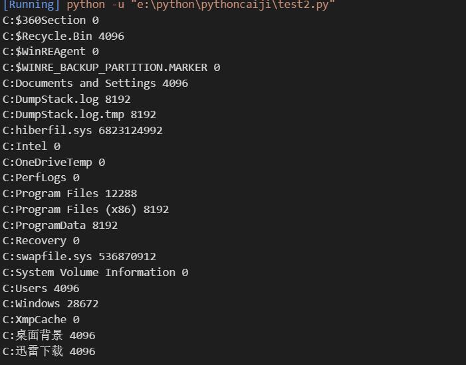The image size is (466, 365).
Task: Click the C:$360Section output line
Action: click(x=51, y=21)
